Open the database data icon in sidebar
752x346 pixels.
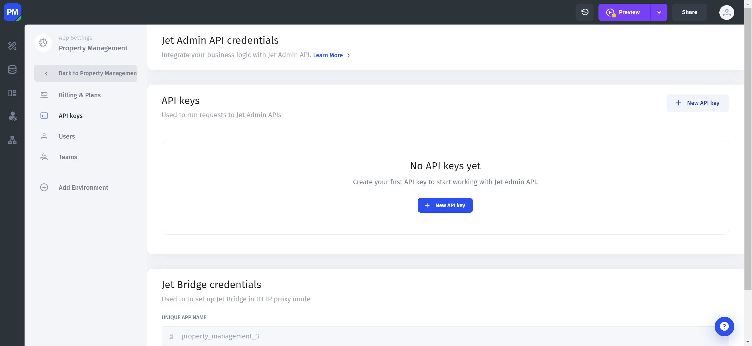pos(12,69)
